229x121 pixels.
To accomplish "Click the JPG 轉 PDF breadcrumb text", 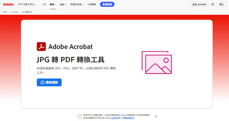I will tap(27, 12).
